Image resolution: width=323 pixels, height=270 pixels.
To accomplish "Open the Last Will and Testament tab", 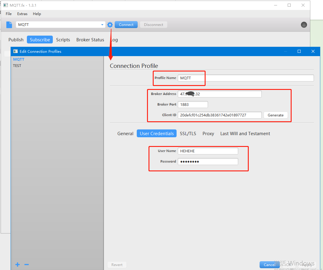I will pos(245,134).
